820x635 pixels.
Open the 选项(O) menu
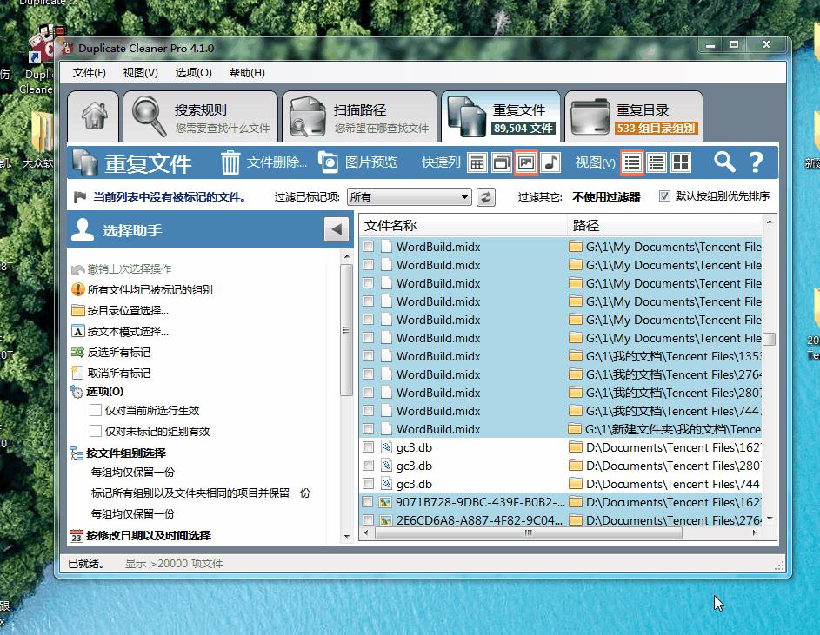[193, 73]
